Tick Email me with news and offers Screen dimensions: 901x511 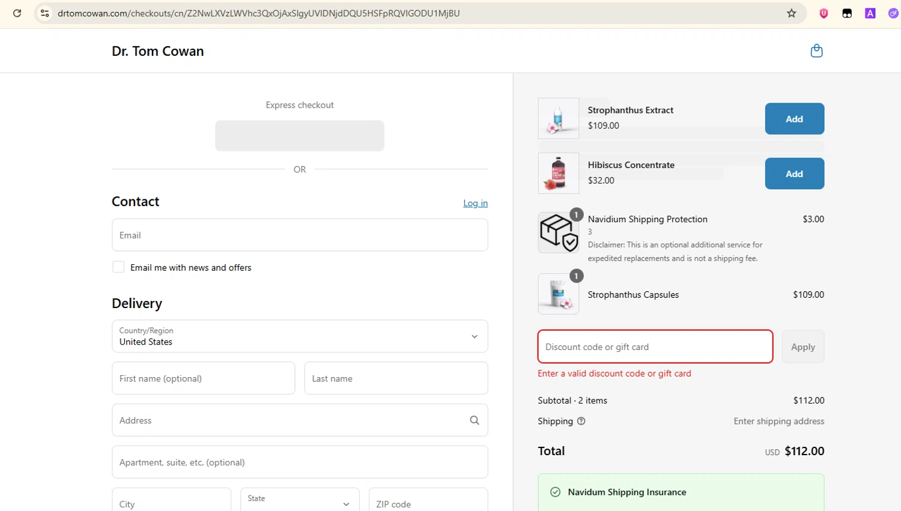(x=118, y=267)
